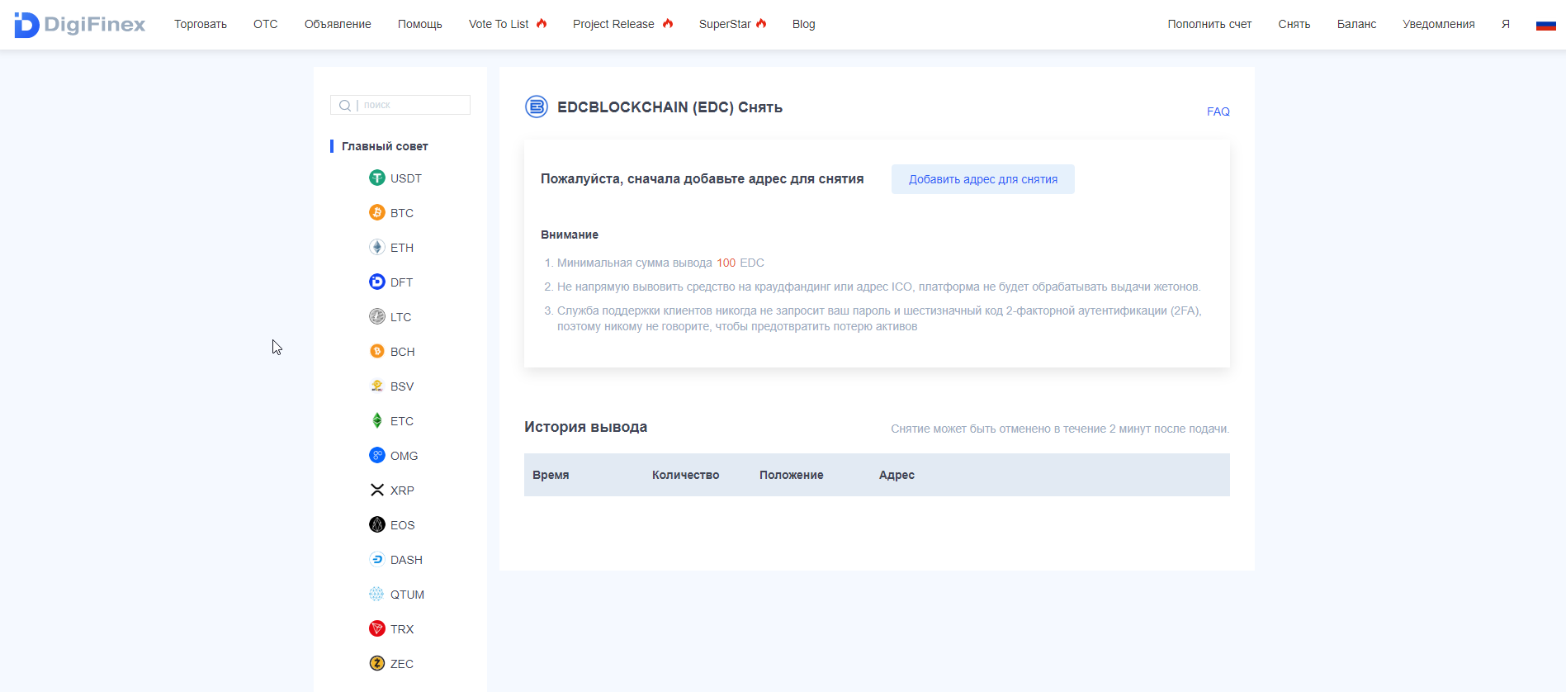Choose LTC label in the coin list

(401, 317)
